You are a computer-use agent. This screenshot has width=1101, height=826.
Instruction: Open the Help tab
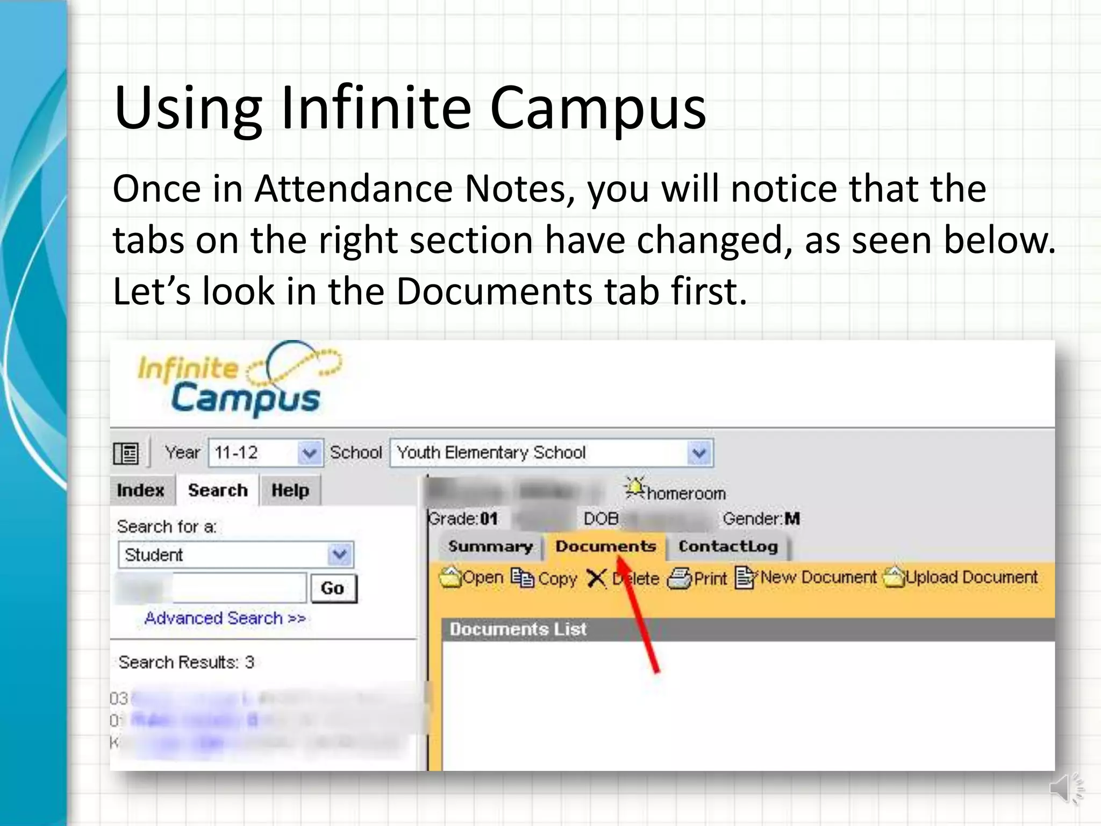[290, 490]
